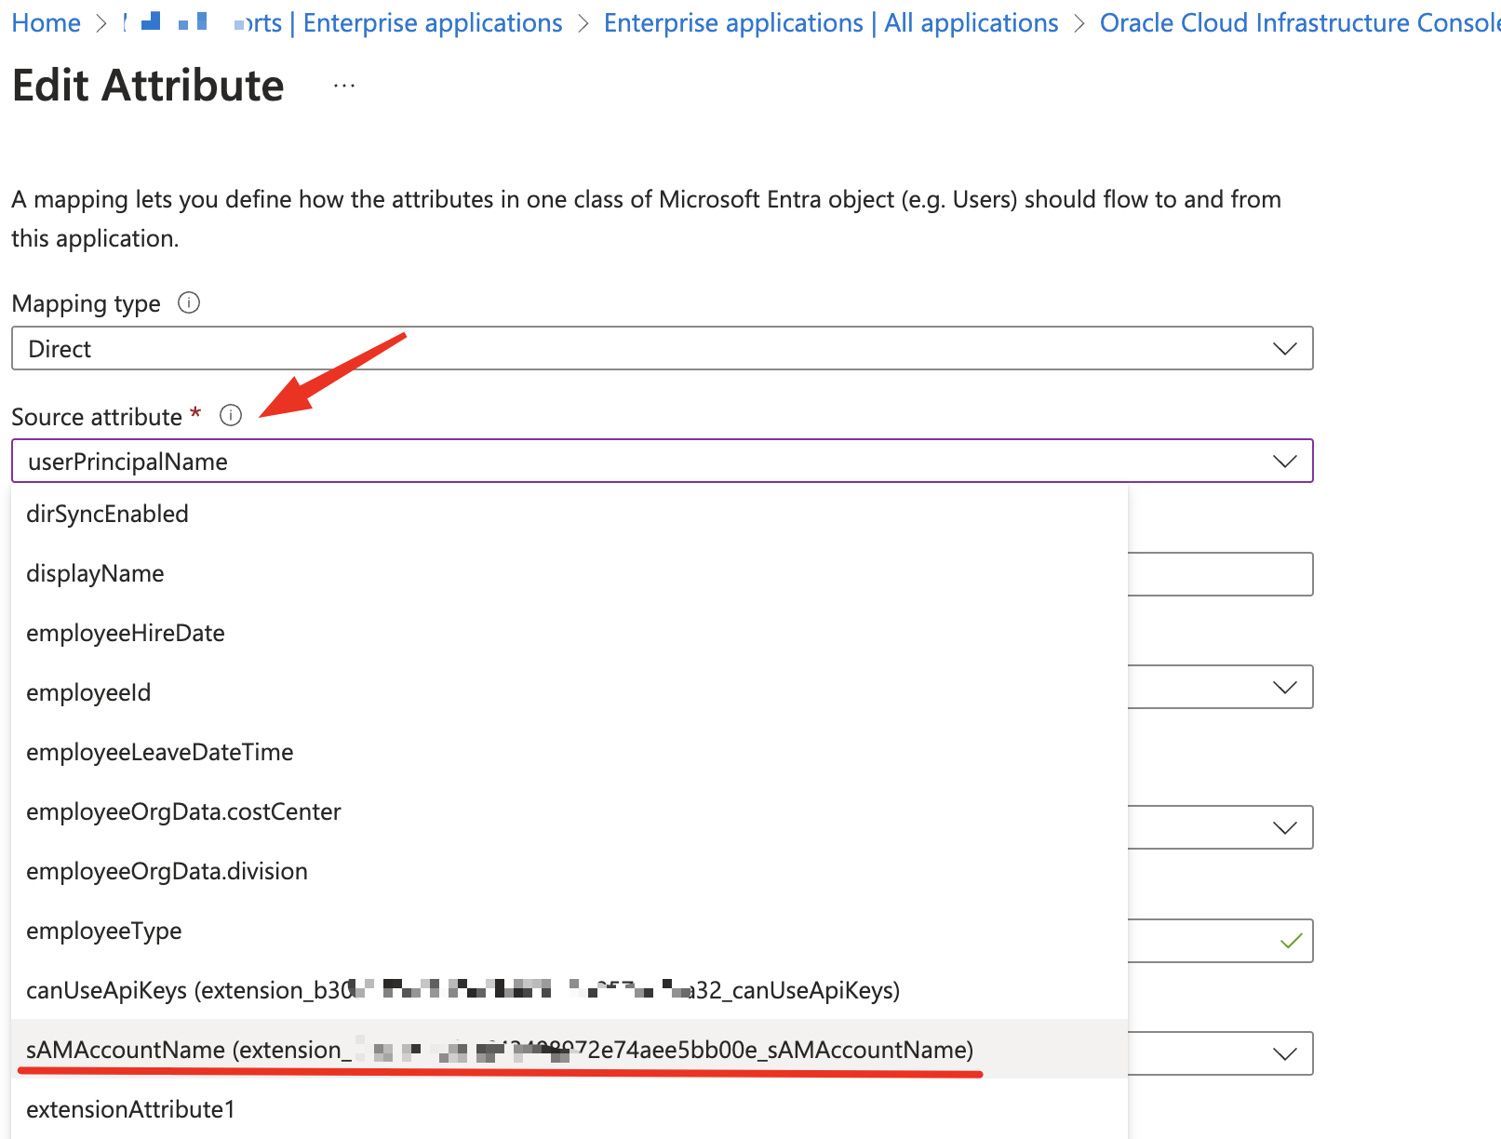Click the field with the green checkmark
The height and width of the screenshot is (1139, 1501).
tap(1220, 941)
